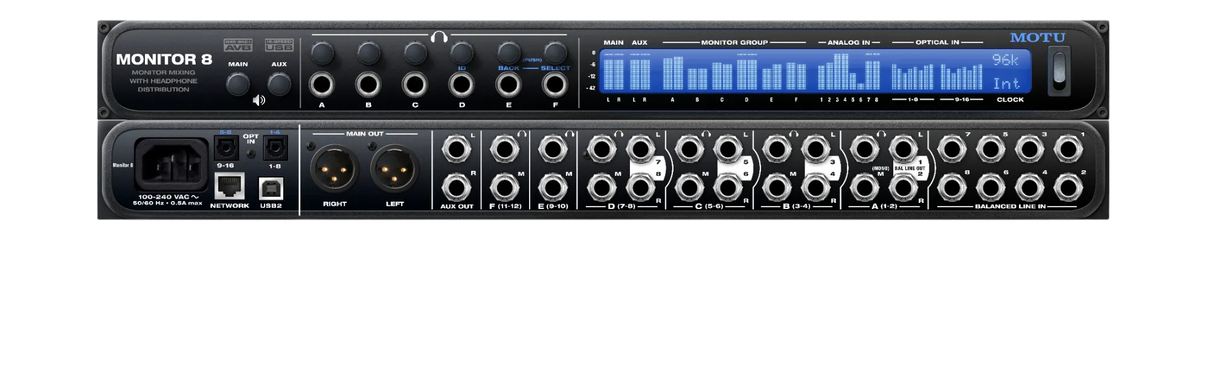Click the 96k clock display readout
Screen dimensions: 1208x372
click(x=1005, y=59)
